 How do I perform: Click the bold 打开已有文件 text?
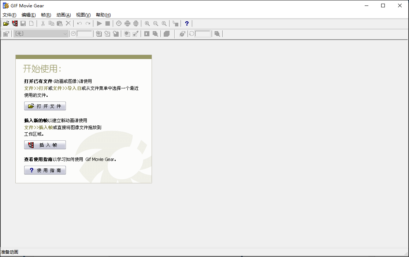point(38,81)
